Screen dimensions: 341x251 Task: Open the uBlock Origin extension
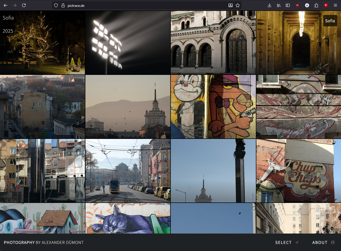pos(297,5)
